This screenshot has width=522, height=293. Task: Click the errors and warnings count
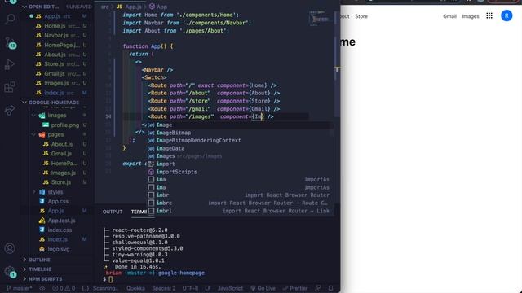[x=64, y=288]
